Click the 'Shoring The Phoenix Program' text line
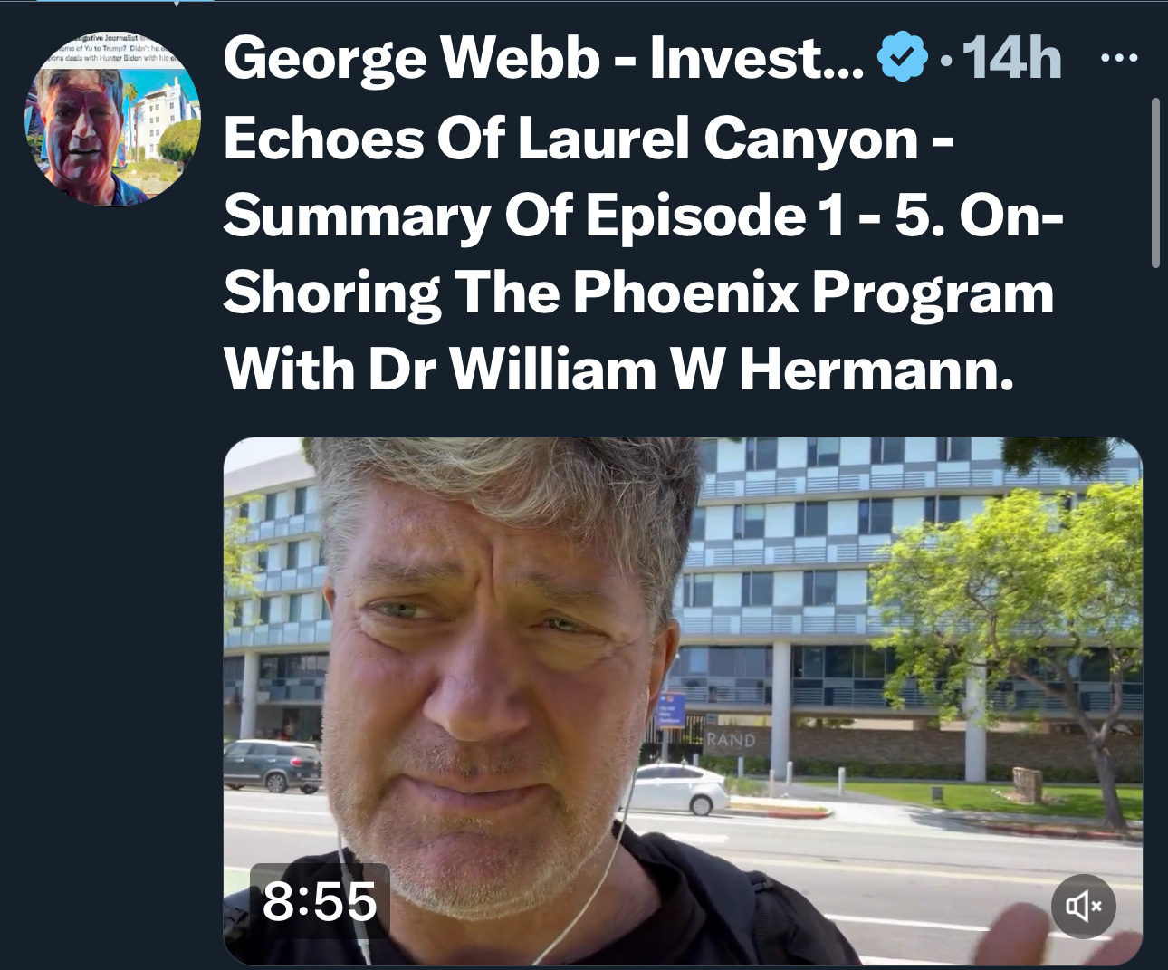 tap(638, 293)
